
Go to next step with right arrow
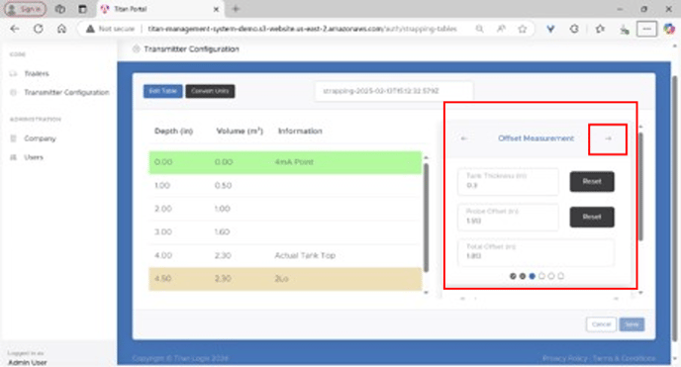click(x=608, y=138)
